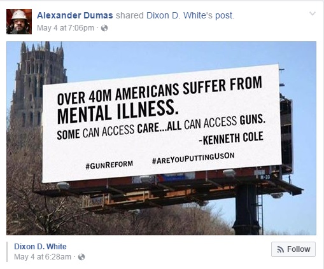Open the May 4 at 6:28am timestamp
324x269 pixels.
(x=43, y=257)
